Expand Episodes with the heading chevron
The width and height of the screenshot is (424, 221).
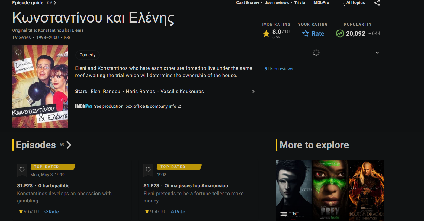(69, 145)
